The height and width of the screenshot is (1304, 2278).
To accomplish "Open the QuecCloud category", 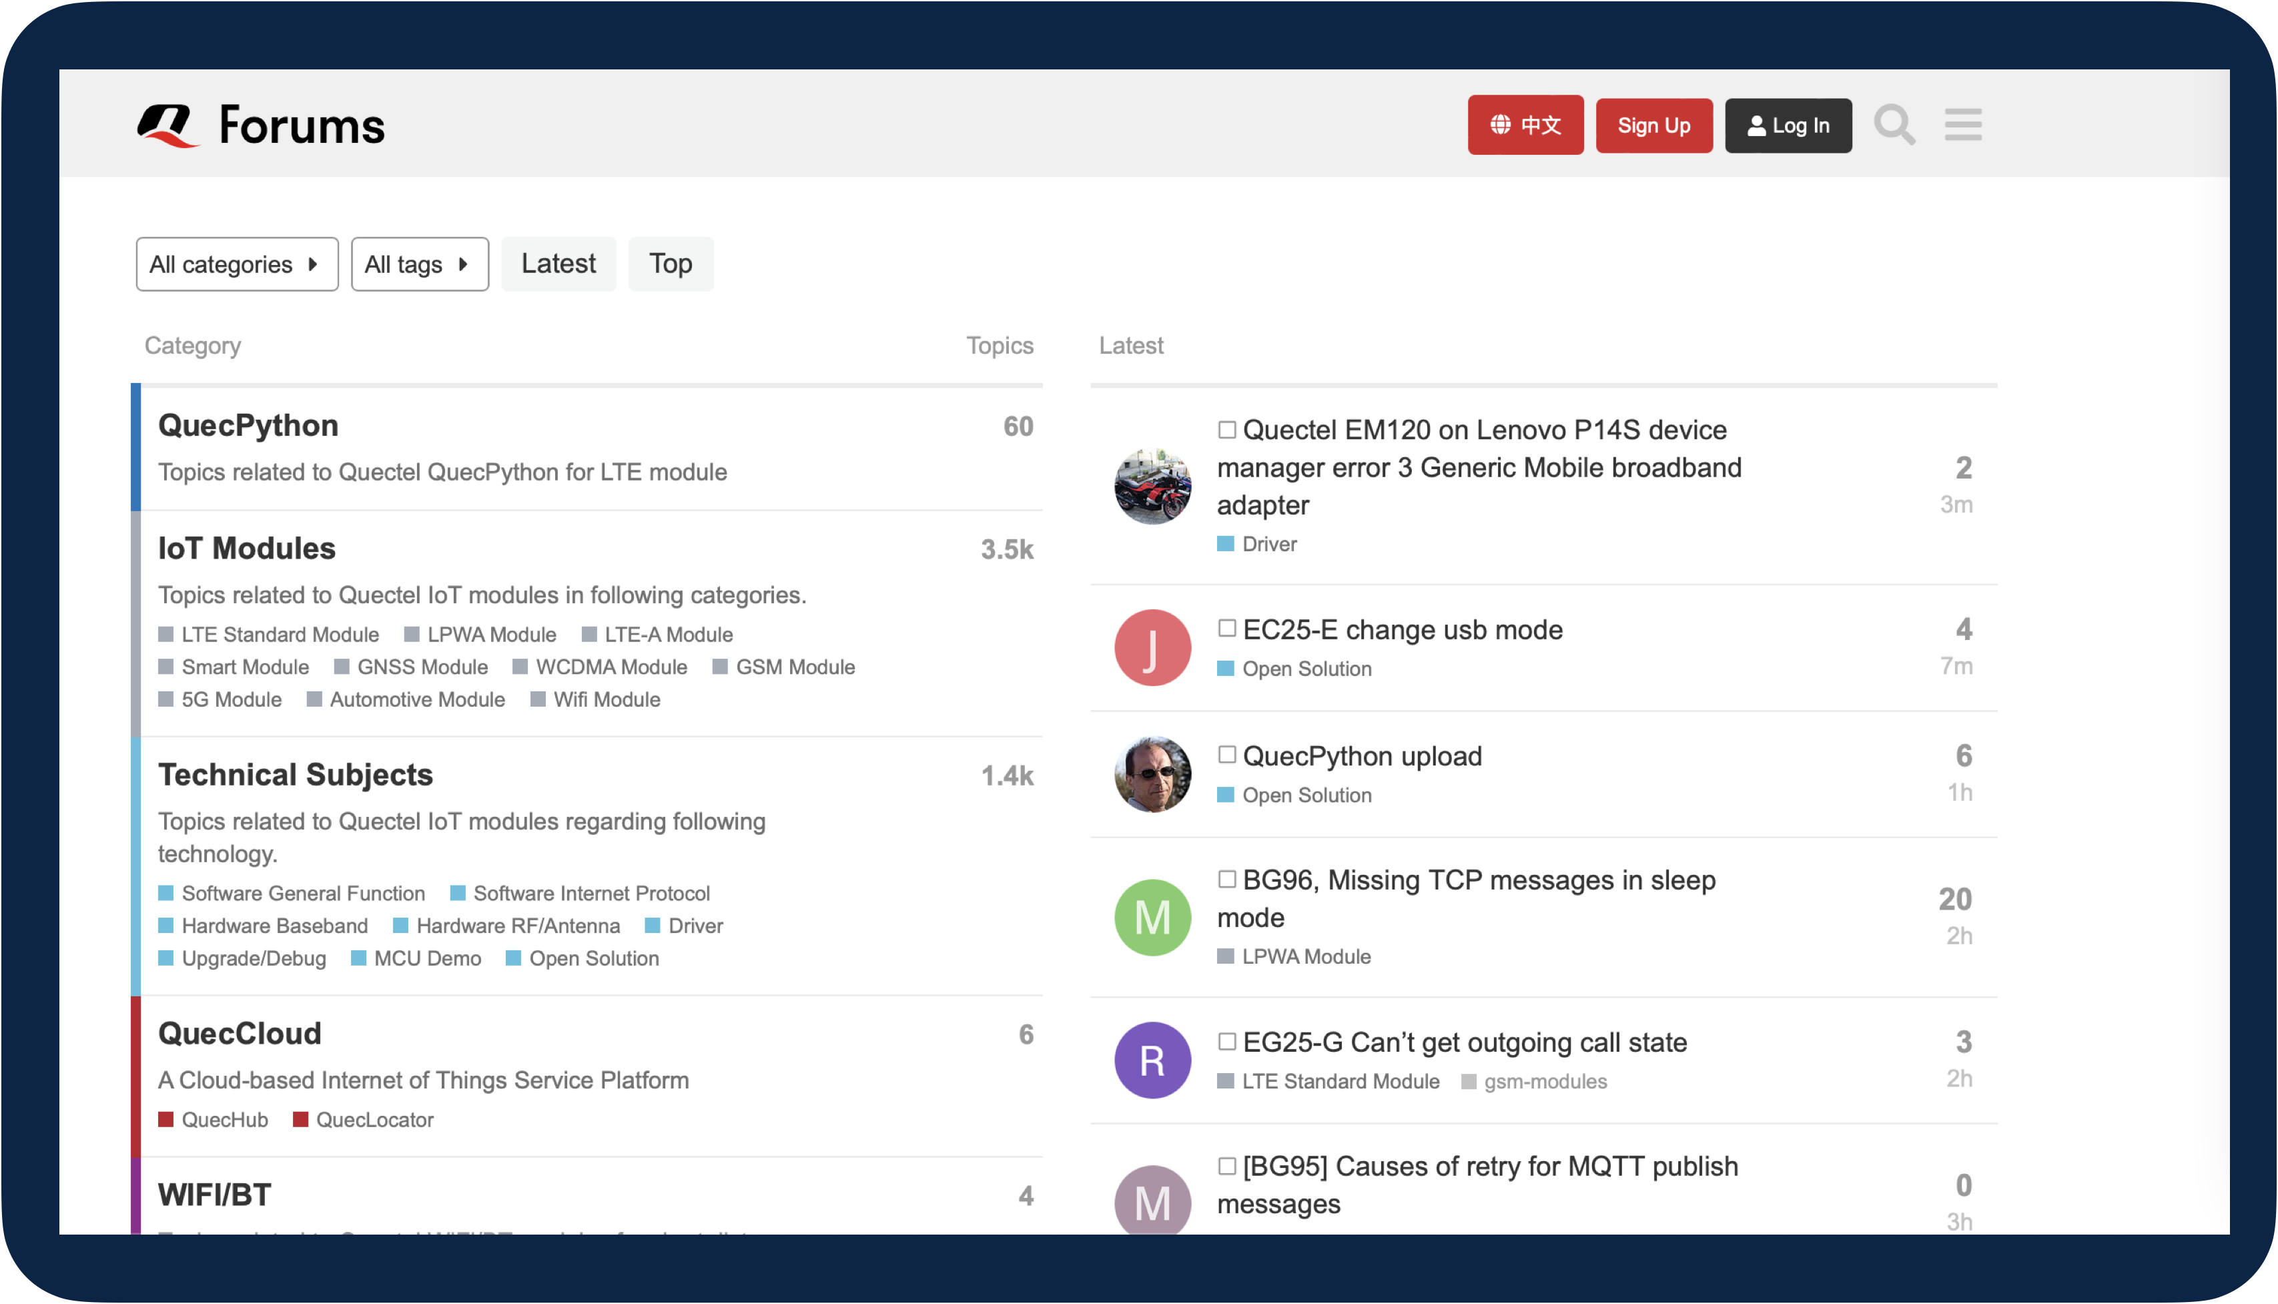I will pyautogui.click(x=239, y=1034).
